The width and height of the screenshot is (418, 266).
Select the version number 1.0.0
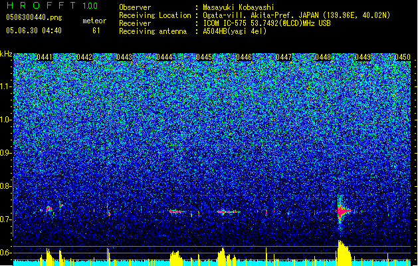[x=90, y=6]
